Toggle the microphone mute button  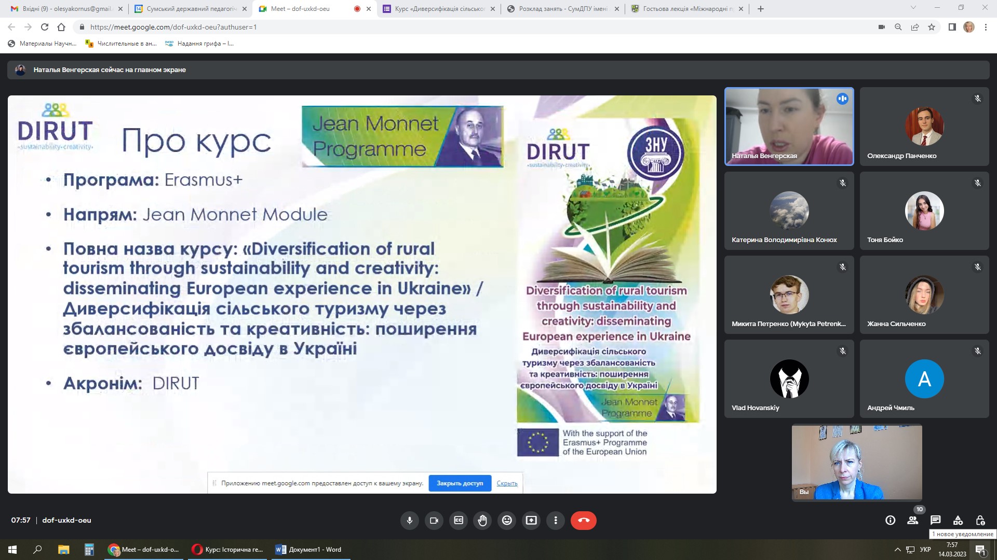(x=410, y=520)
